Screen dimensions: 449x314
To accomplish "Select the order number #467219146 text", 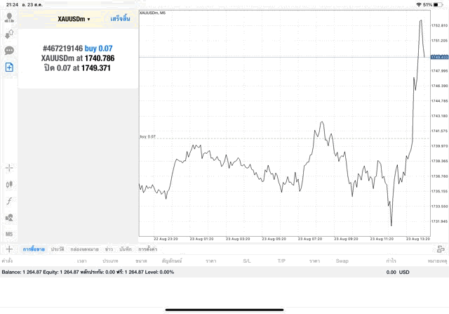I will click(x=62, y=48).
